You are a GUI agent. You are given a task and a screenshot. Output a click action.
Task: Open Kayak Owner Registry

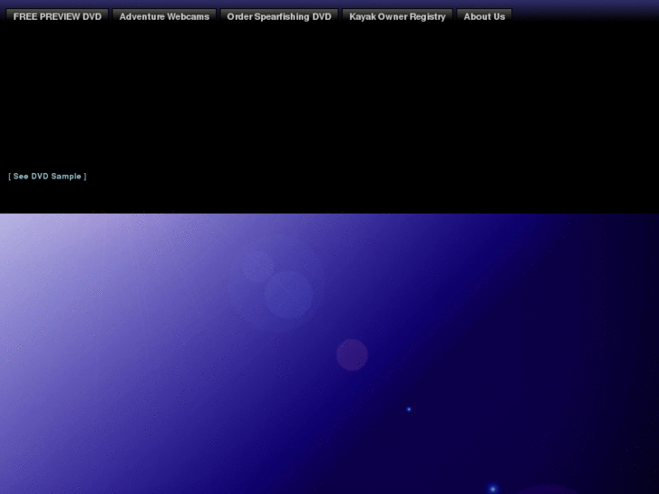coord(397,17)
